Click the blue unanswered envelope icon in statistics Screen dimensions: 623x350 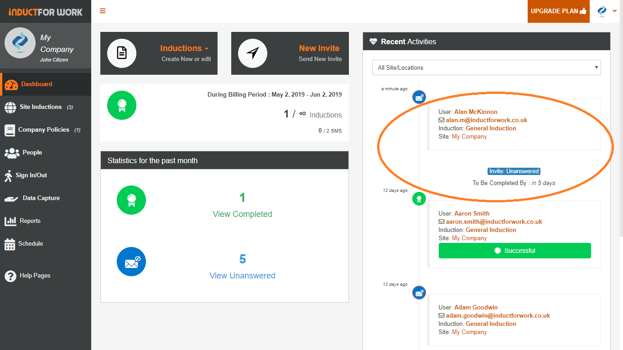131,262
